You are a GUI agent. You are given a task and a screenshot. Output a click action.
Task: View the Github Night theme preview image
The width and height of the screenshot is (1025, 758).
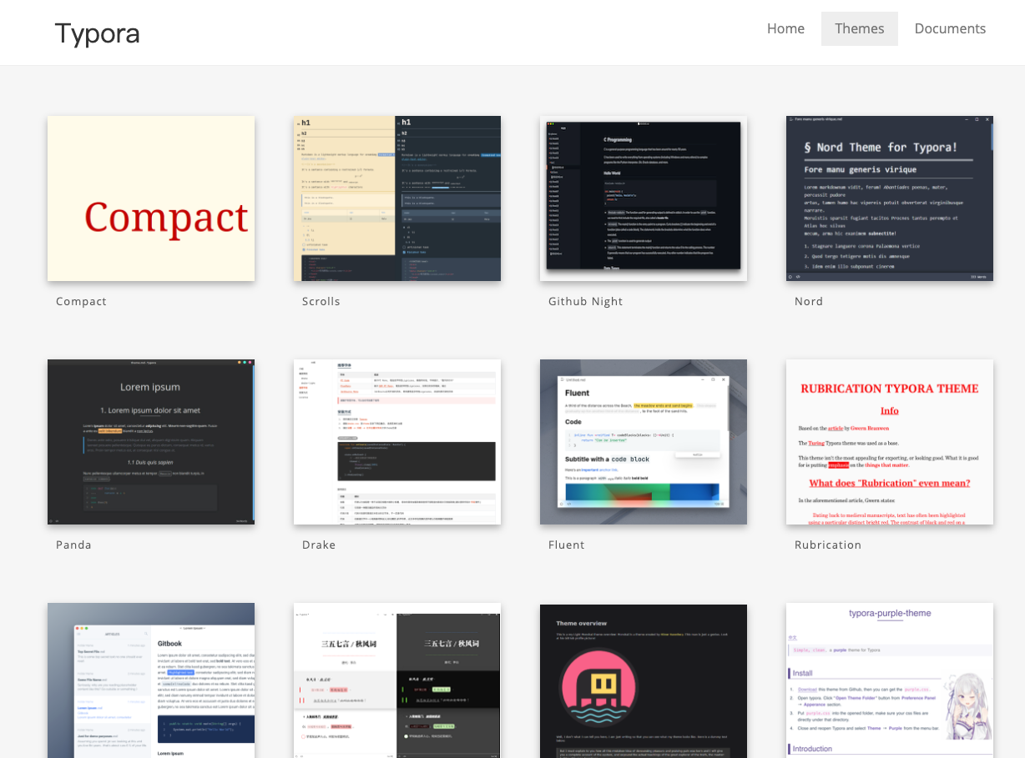(x=644, y=198)
